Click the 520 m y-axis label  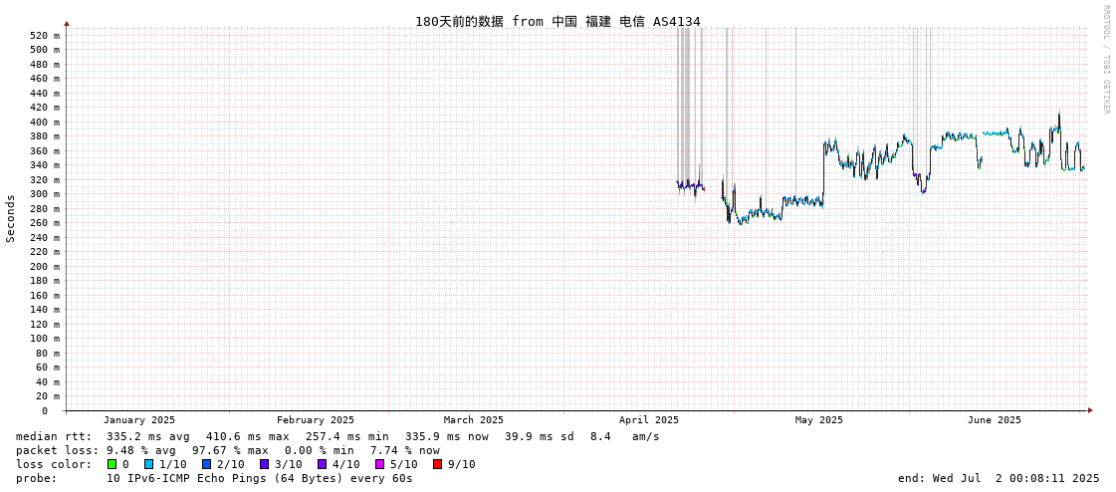[45, 35]
